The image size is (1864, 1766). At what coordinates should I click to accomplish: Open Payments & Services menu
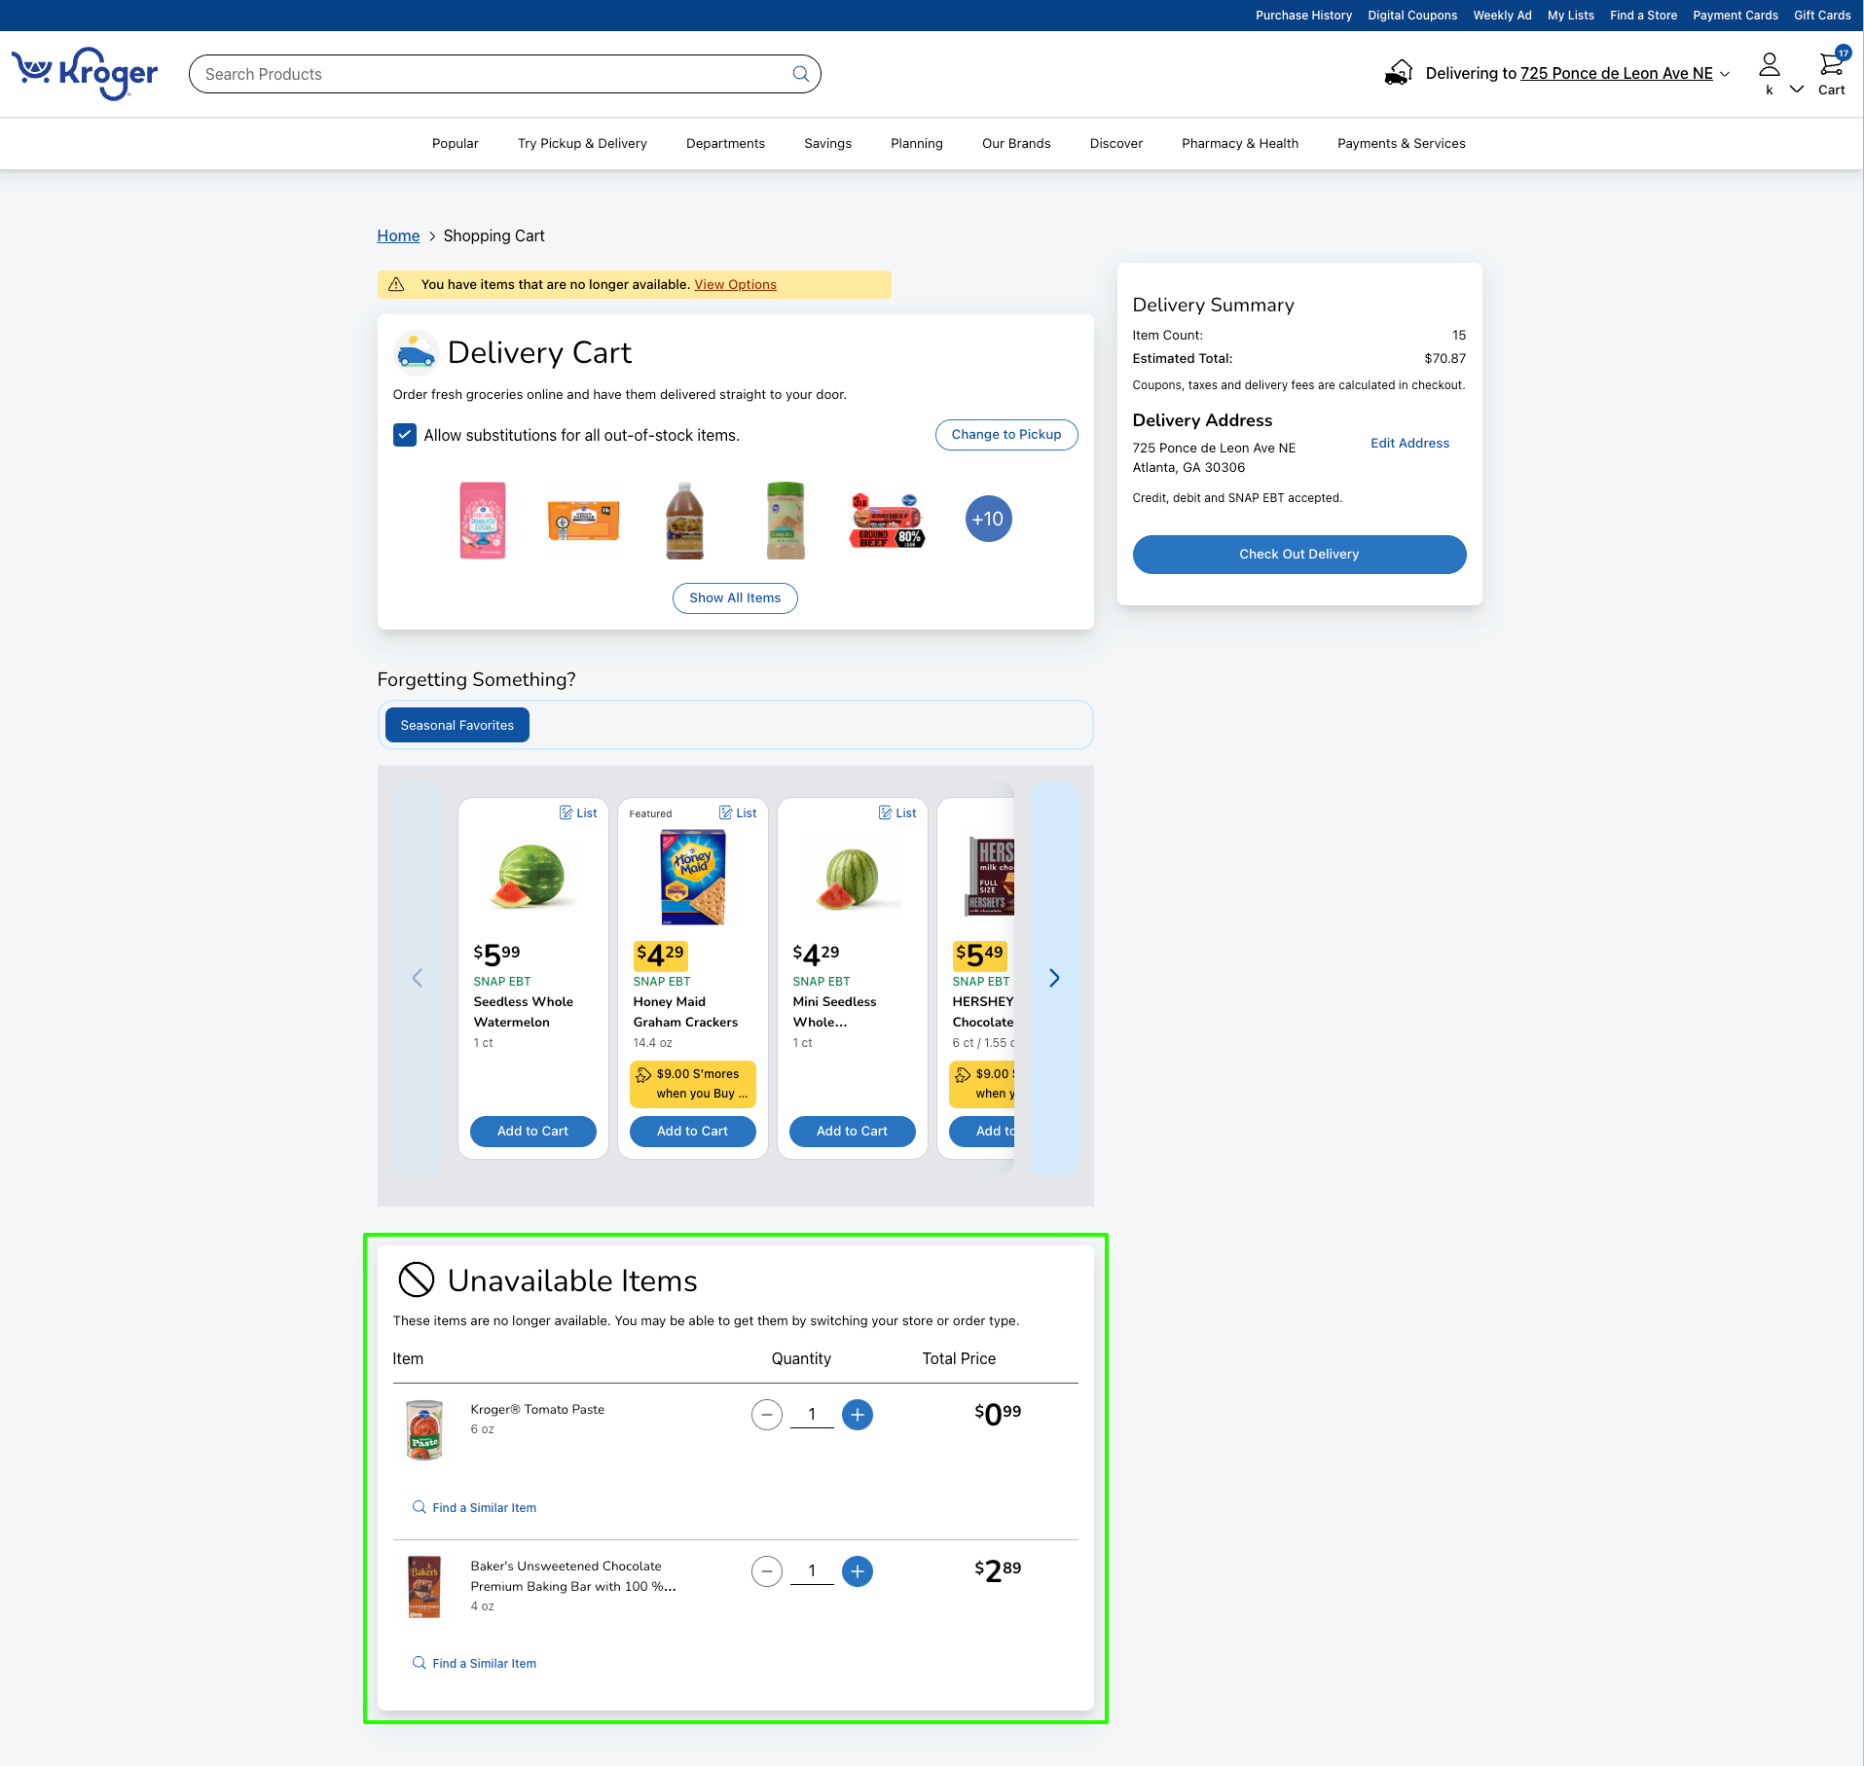pos(1402,144)
